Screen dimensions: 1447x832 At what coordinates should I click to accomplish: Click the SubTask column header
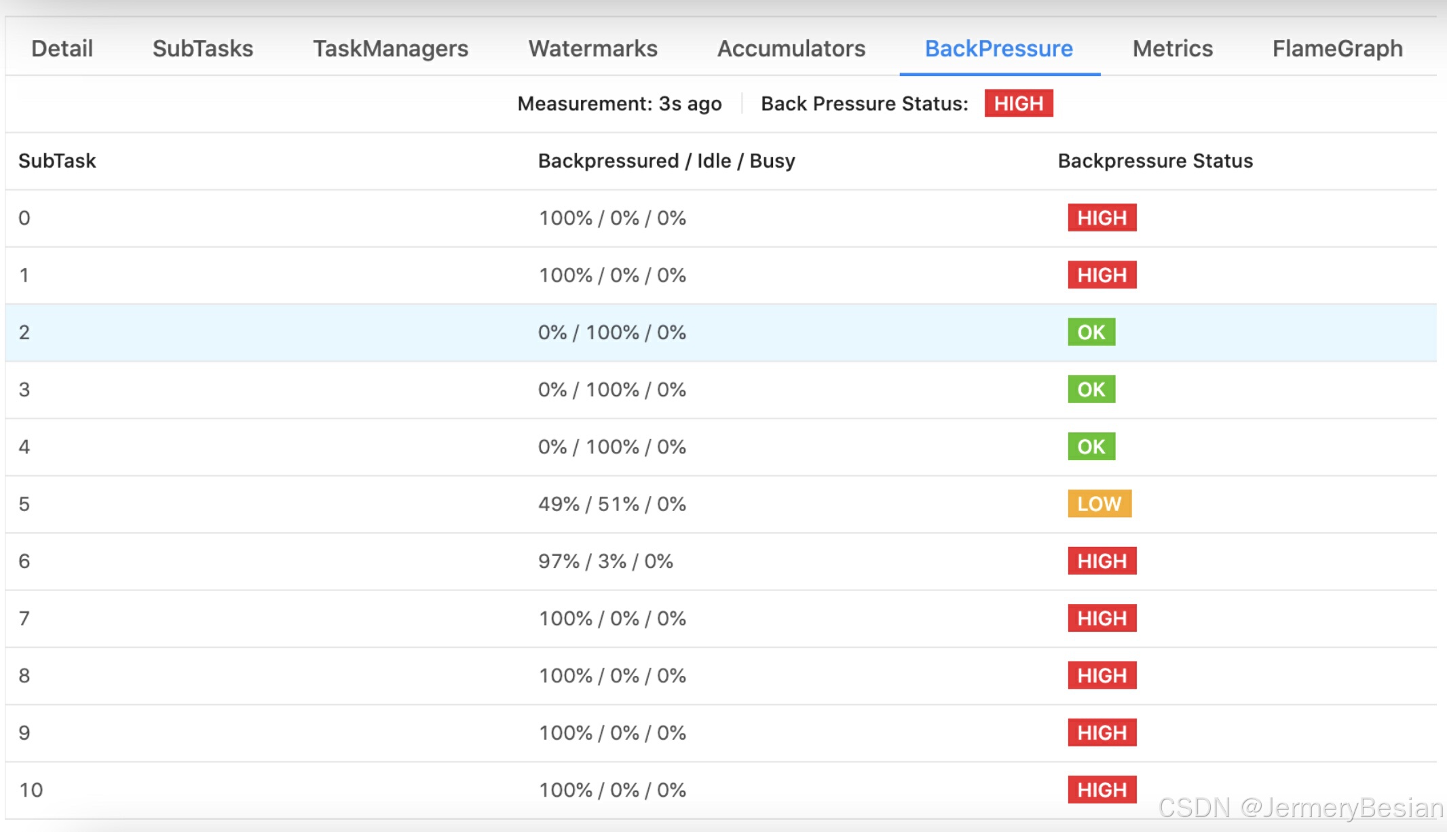click(57, 161)
